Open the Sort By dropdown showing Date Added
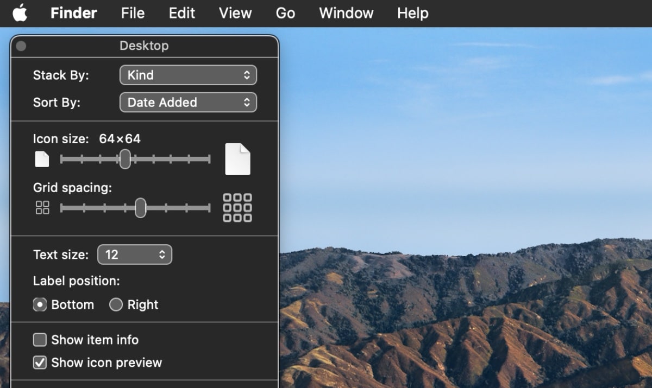652x388 pixels. tap(188, 103)
